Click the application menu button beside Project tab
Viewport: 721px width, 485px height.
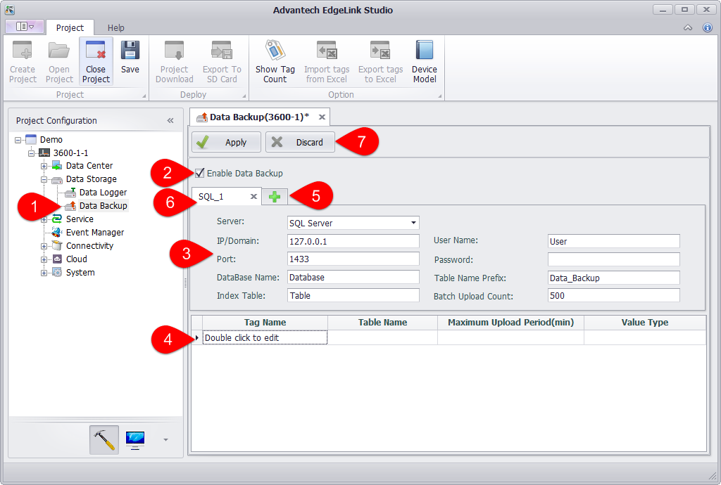pos(25,27)
